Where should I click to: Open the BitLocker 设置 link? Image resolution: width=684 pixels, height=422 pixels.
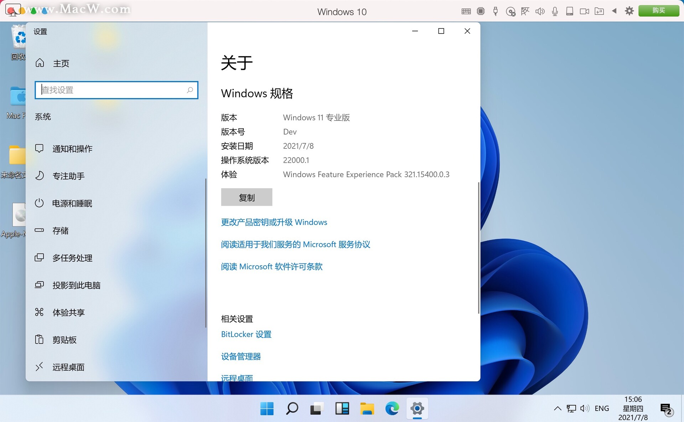tap(246, 334)
